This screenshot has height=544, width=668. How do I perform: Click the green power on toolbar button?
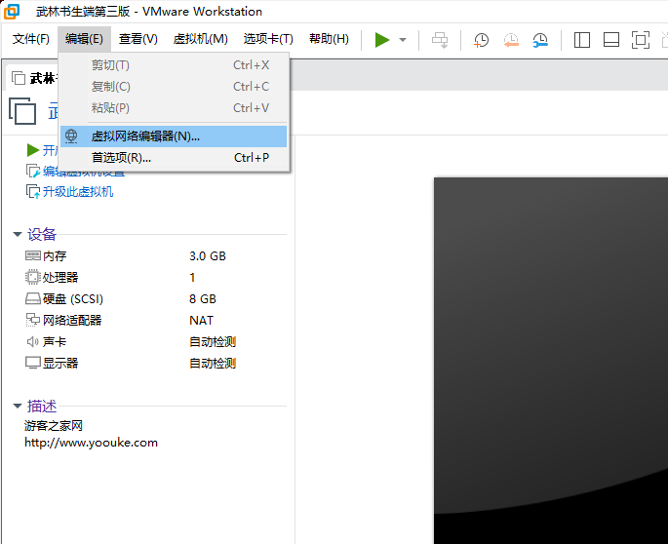point(382,40)
